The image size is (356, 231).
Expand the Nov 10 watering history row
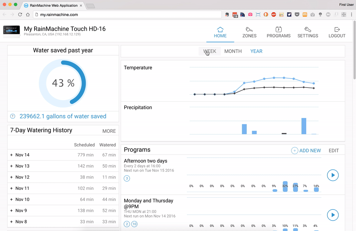point(63,199)
